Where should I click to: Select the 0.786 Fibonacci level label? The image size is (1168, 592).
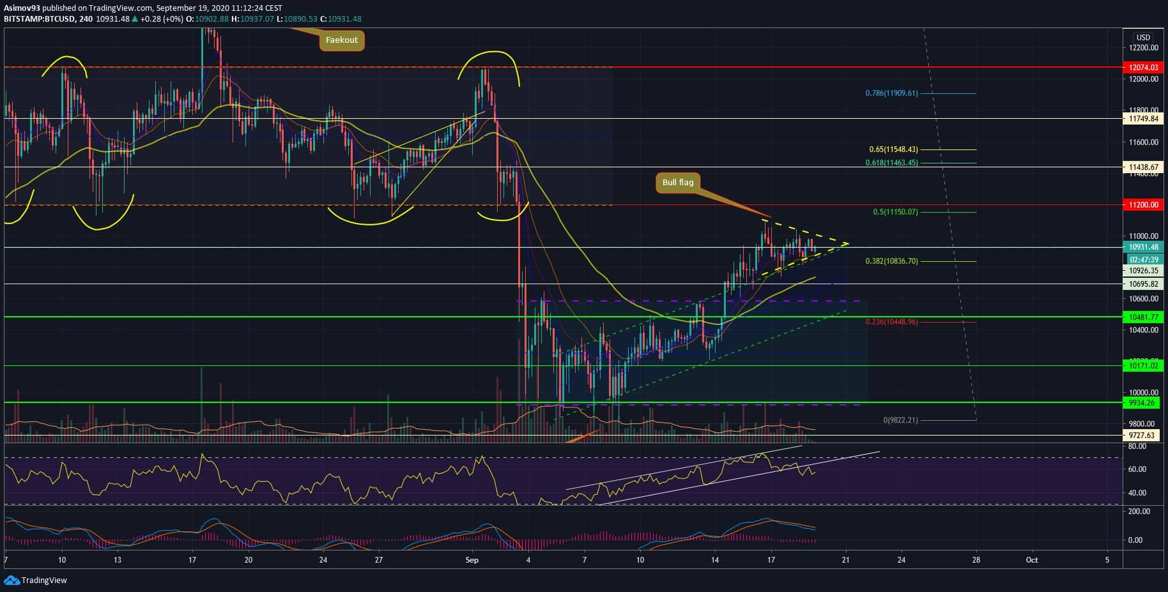[x=891, y=93]
